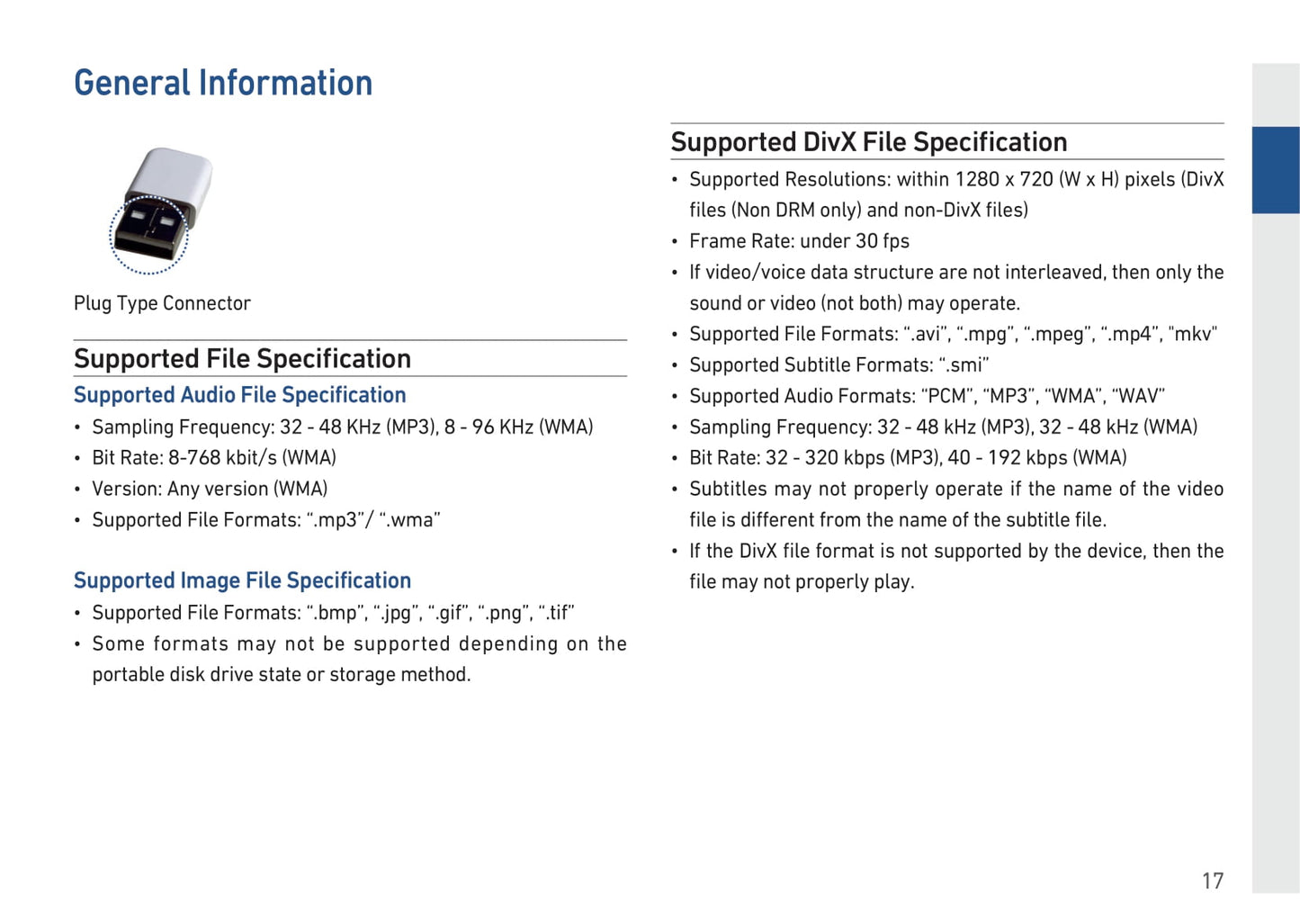The width and height of the screenshot is (1300, 917).
Task: Click the blue section tab marker
Action: (1275, 170)
